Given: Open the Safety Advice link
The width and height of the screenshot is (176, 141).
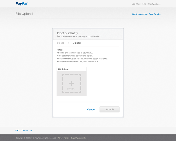Looking at the screenshot, I should pos(154,4).
